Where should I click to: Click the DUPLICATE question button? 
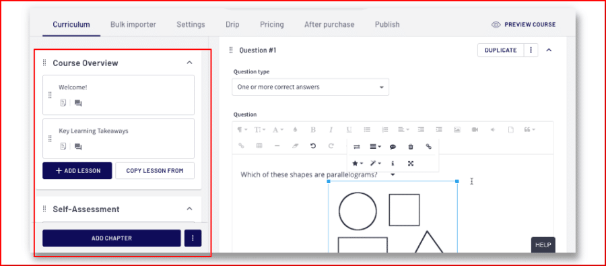point(500,50)
